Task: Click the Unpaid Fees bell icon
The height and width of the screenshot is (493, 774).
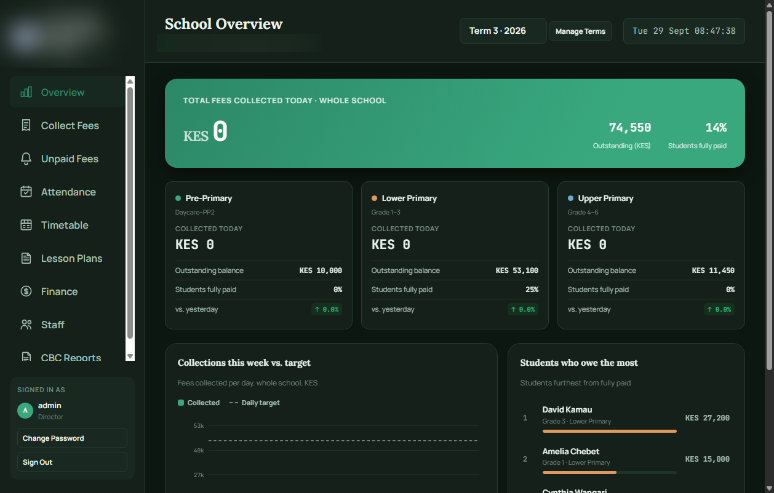Action: pos(26,159)
